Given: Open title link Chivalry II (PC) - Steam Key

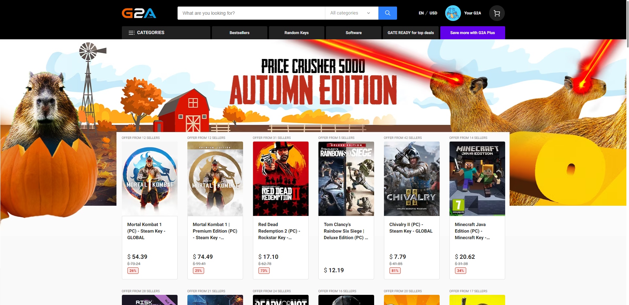Looking at the screenshot, I should tap(411, 228).
